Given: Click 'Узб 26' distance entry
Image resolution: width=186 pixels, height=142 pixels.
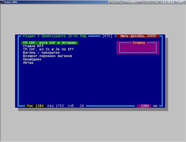Looking at the screenshot, I should tap(76, 106).
